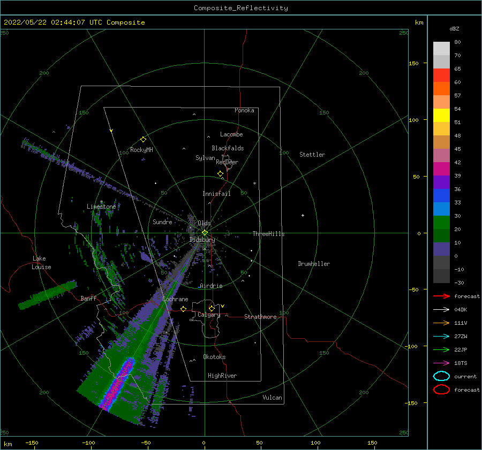Click the cyan 'current' ellipse legend icon
The height and width of the screenshot is (450, 482).
click(x=441, y=376)
